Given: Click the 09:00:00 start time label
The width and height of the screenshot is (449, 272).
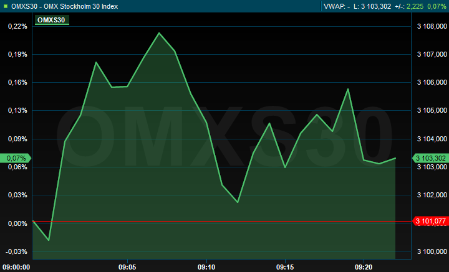Looking at the screenshot, I should click(16, 266).
